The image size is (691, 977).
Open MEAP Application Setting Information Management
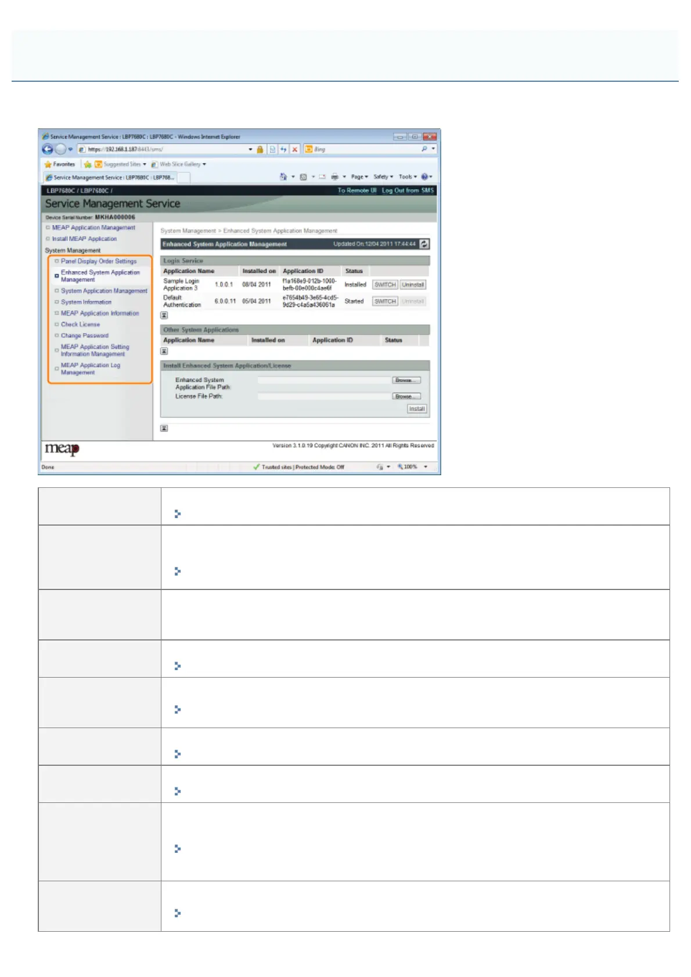[x=95, y=350]
